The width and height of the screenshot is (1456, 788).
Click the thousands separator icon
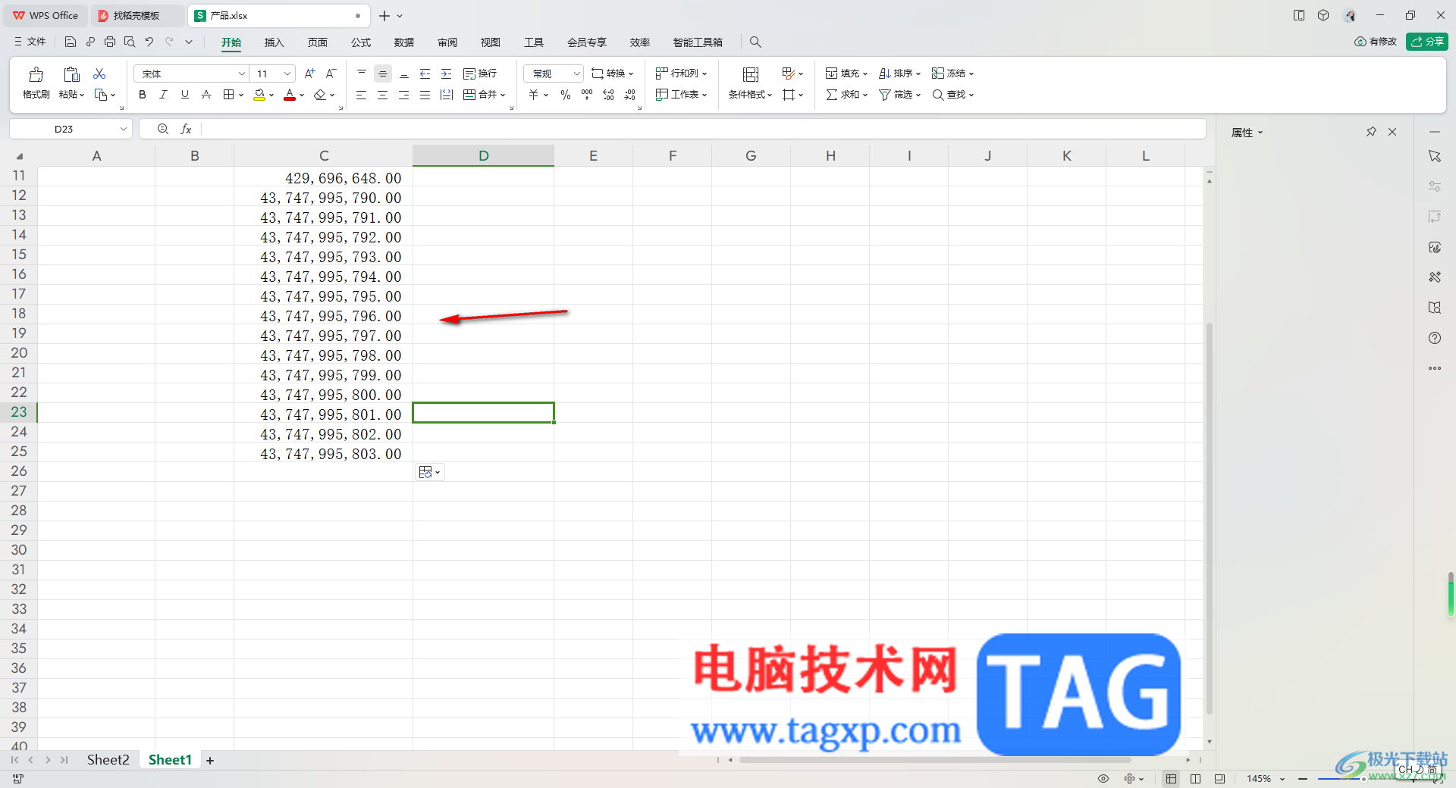pyautogui.click(x=587, y=95)
